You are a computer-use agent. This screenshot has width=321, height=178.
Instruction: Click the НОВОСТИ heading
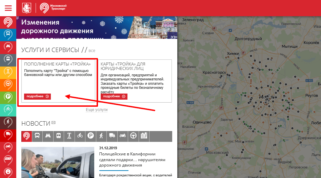click(x=36, y=124)
